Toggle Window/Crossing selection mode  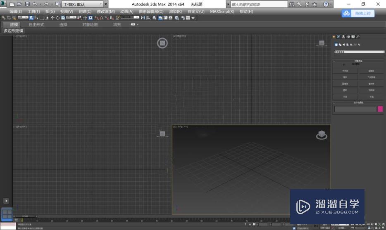[x=47, y=18]
